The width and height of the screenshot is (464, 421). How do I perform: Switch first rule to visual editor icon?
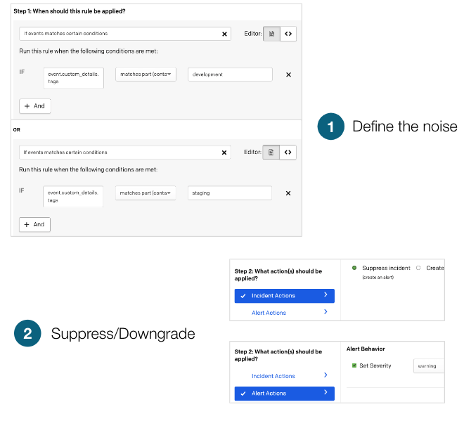coord(271,34)
